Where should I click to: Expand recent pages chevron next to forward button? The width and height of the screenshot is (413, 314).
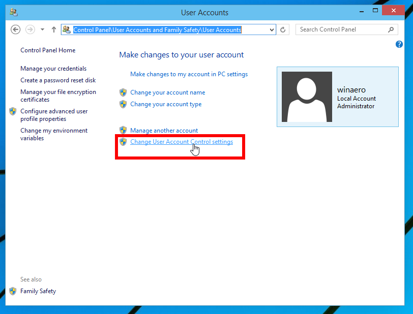coord(42,29)
